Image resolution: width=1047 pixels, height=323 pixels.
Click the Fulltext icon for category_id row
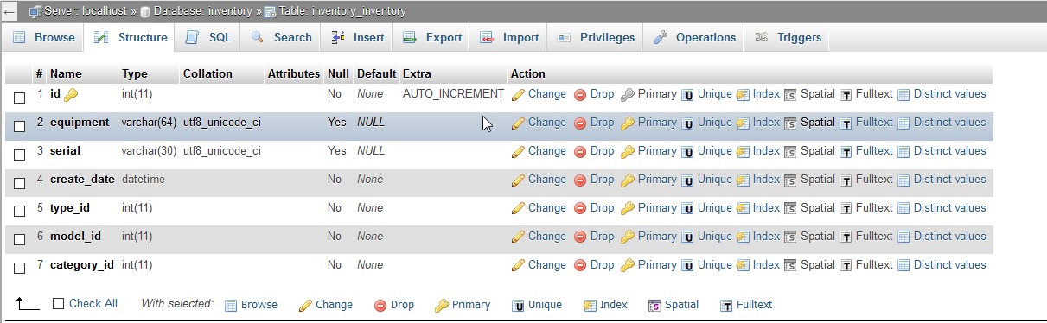846,265
